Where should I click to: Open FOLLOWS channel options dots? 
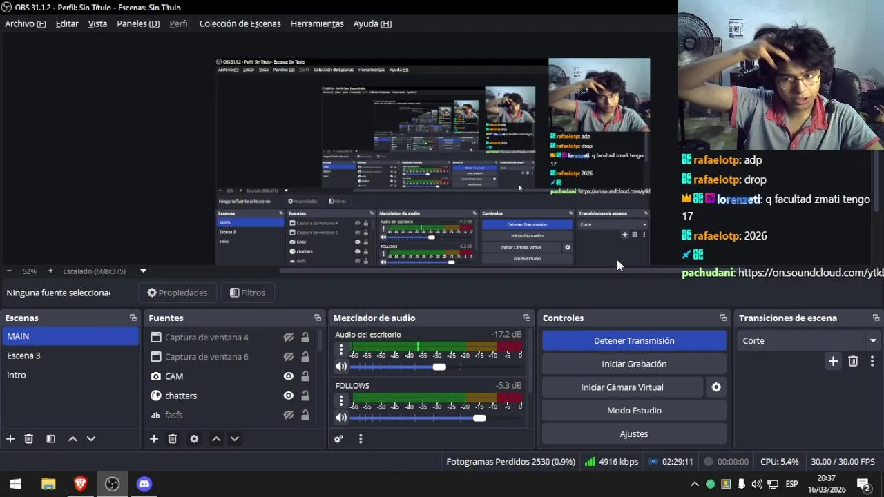click(341, 401)
